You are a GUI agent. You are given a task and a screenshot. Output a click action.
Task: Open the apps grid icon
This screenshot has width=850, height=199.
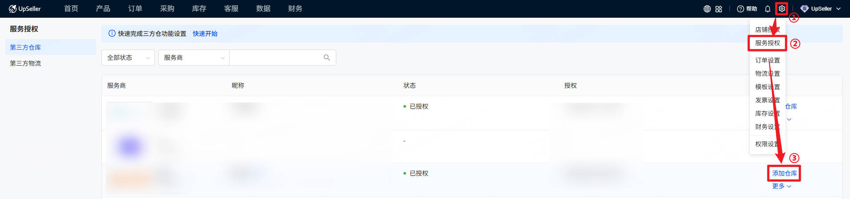(719, 9)
